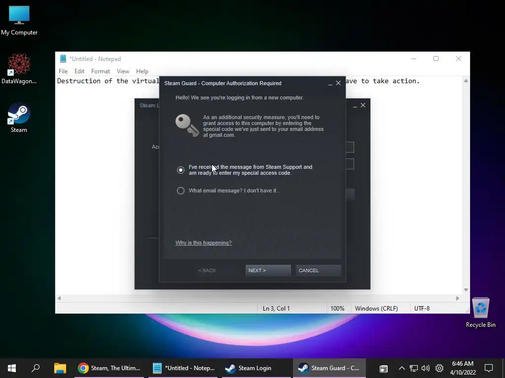Open the settings gear tray icon
The width and height of the screenshot is (505, 378).
pyautogui.click(x=439, y=368)
